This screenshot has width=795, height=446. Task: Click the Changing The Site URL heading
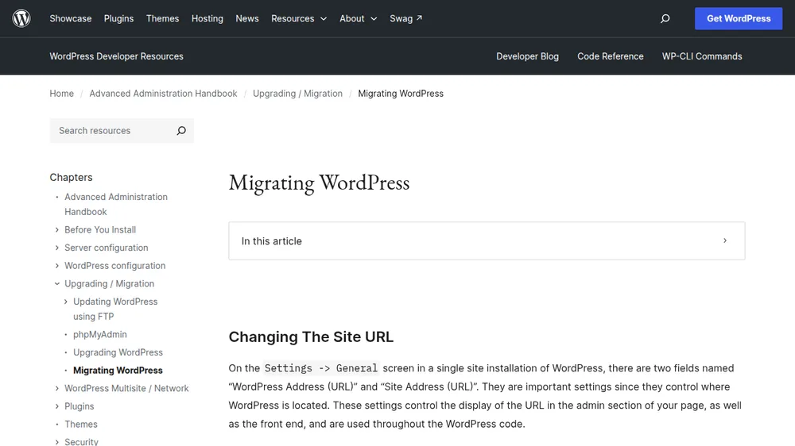pyautogui.click(x=311, y=336)
